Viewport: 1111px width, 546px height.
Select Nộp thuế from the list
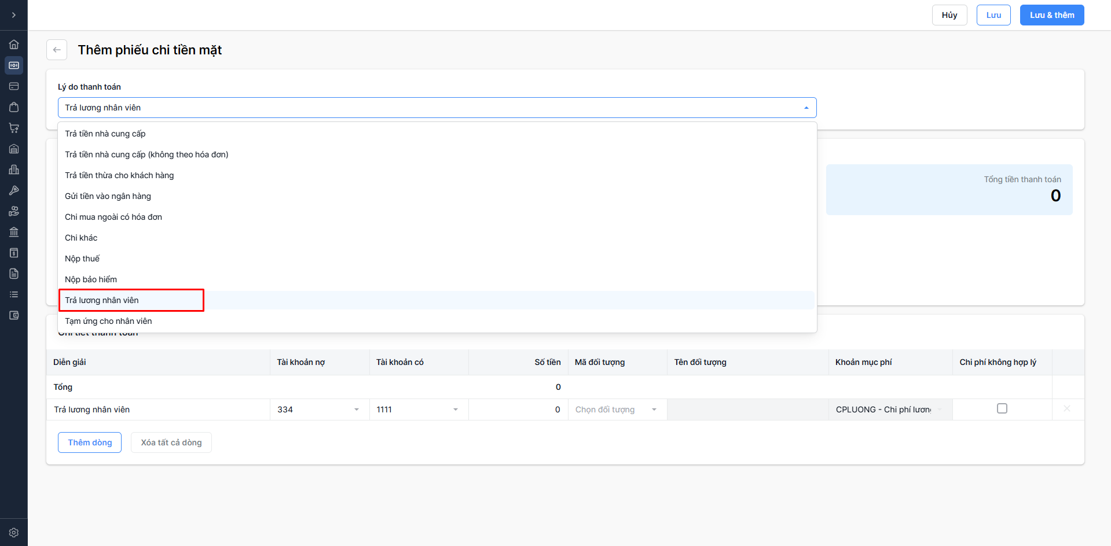[x=82, y=259]
